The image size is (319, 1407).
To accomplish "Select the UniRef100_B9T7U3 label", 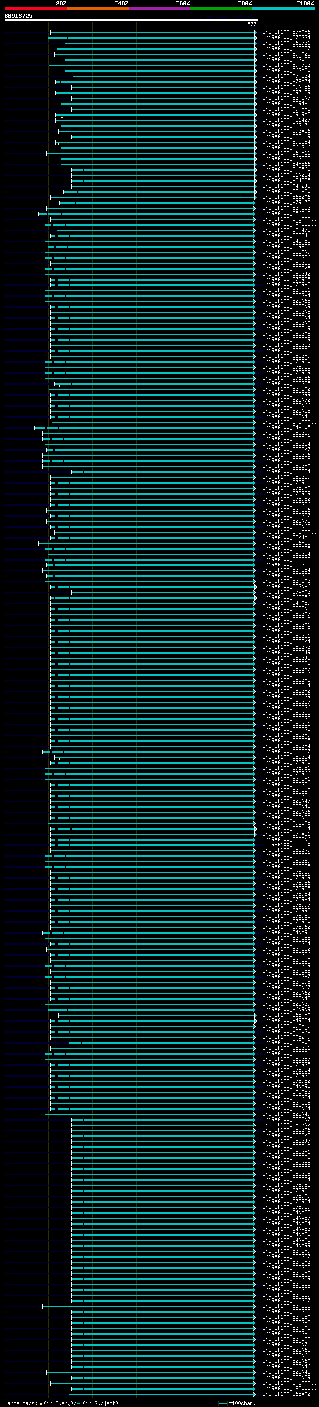I will click(286, 65).
